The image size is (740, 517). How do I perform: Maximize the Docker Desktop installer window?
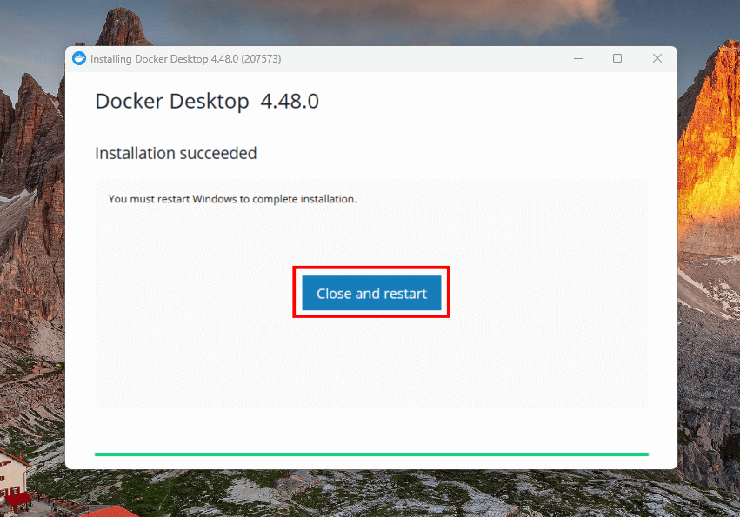(617, 58)
